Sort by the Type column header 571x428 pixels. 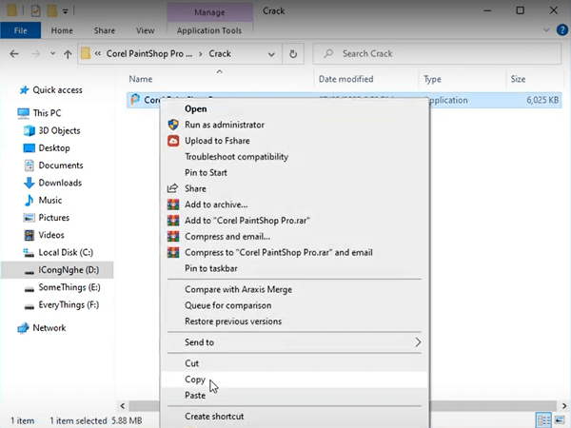click(x=432, y=79)
